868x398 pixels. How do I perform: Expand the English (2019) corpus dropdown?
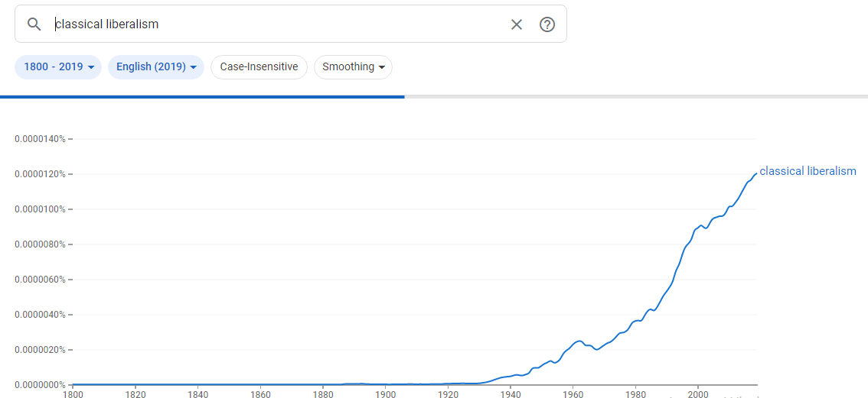click(x=156, y=67)
